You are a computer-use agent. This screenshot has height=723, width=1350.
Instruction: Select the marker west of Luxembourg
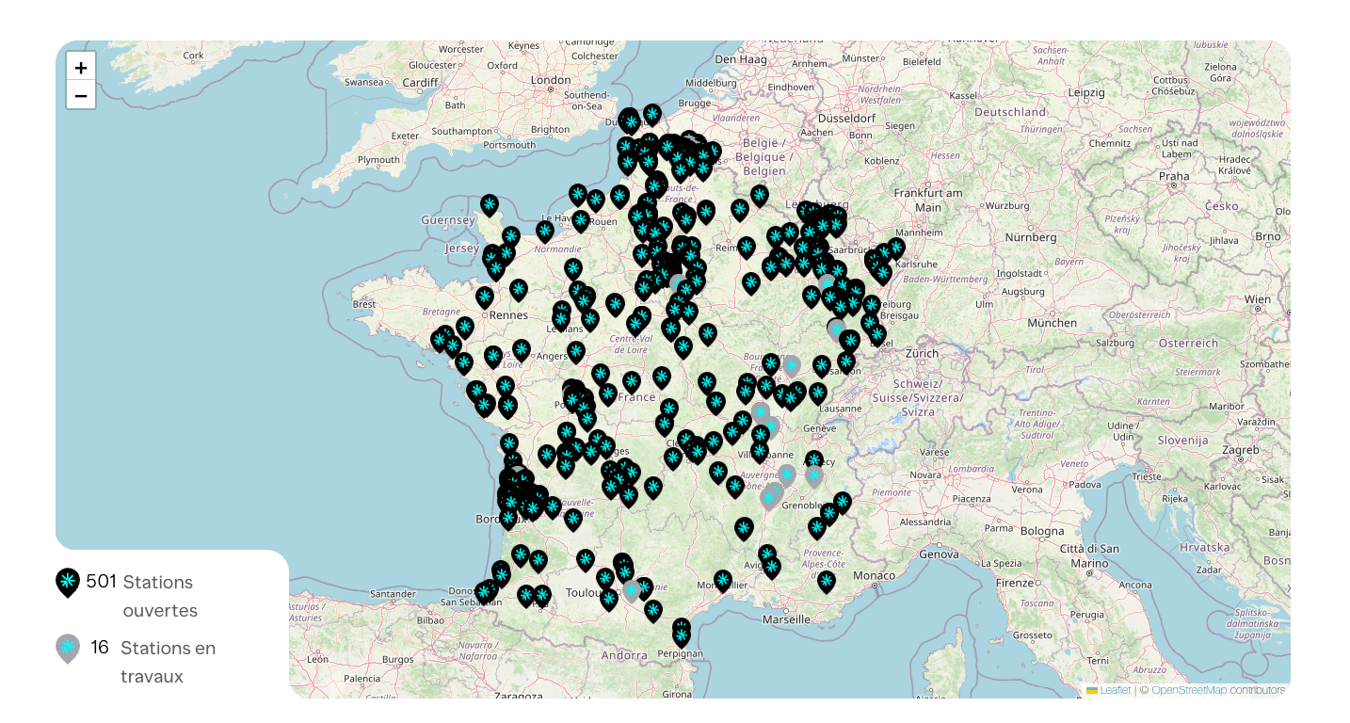coord(760,196)
